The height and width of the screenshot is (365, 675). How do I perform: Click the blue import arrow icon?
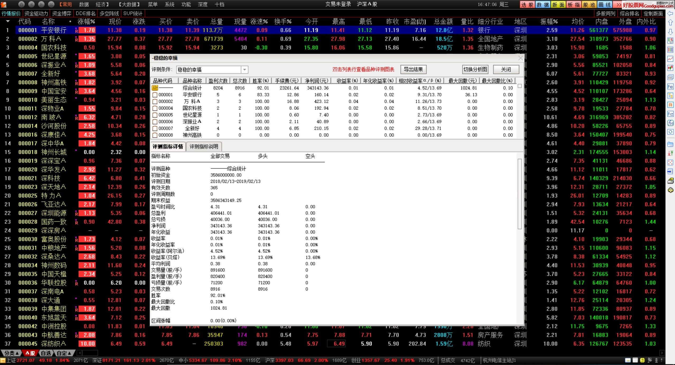(670, 172)
